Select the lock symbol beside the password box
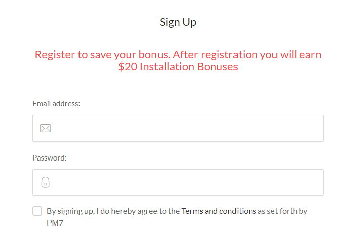Viewport: 354px width, 239px height. pyautogui.click(x=46, y=182)
